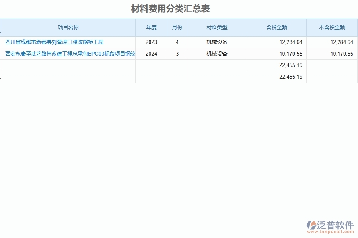Click the month cell showing 3
Screen dimensions: 358x238
[x=177, y=54]
